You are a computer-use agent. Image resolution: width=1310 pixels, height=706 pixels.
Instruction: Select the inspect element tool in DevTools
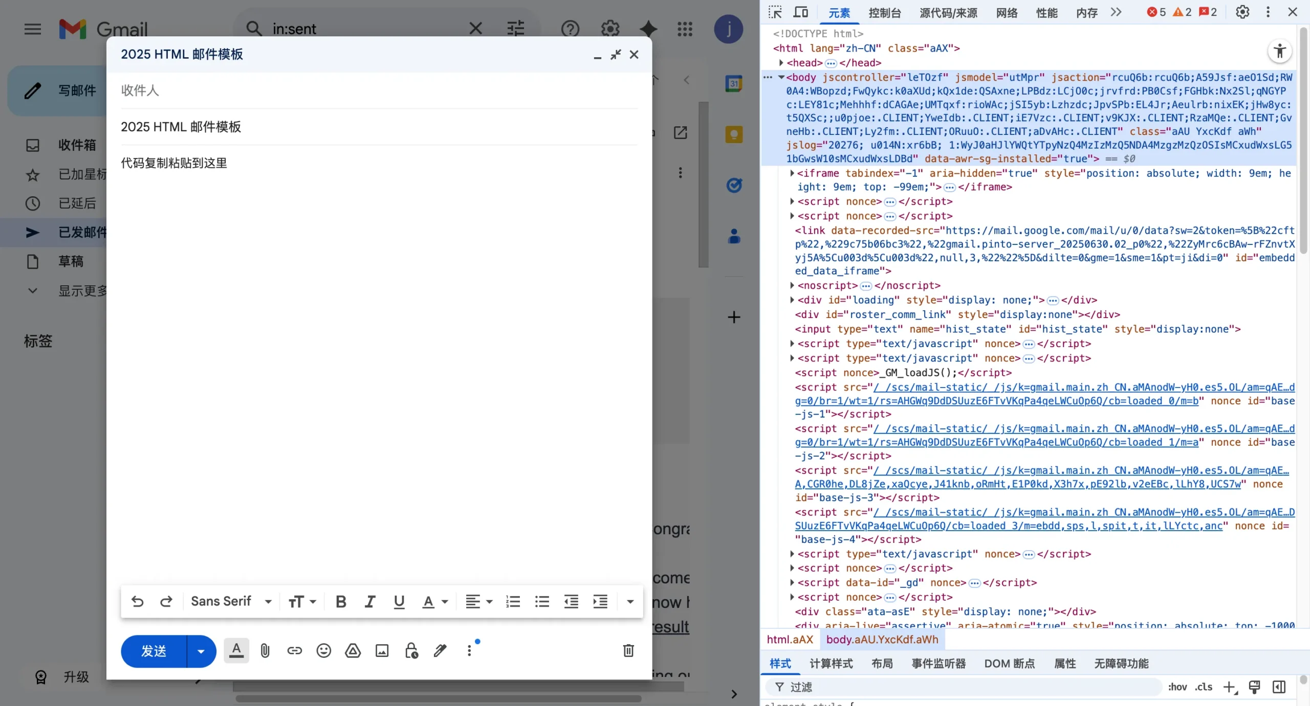tap(774, 12)
